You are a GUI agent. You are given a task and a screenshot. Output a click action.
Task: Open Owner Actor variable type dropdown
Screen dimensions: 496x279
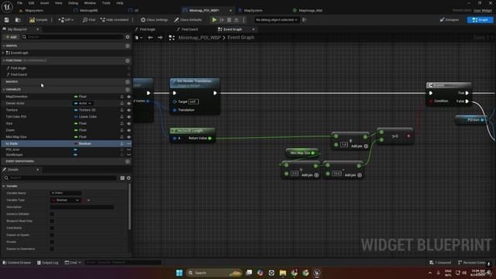[84, 103]
